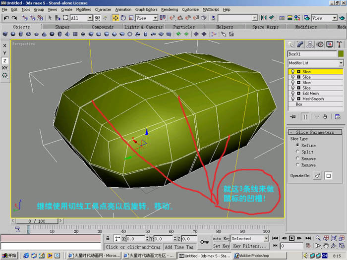Toggle the Set Key mode key icon
Screen dimensions: 347x260
pos(204,242)
